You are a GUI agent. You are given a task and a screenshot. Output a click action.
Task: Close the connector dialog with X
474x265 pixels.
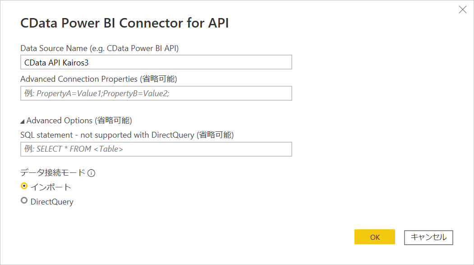click(x=462, y=9)
